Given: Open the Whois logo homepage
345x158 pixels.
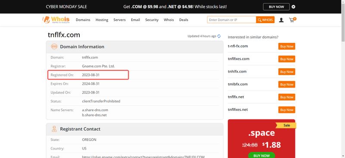Looking at the screenshot, I should 56,20.
